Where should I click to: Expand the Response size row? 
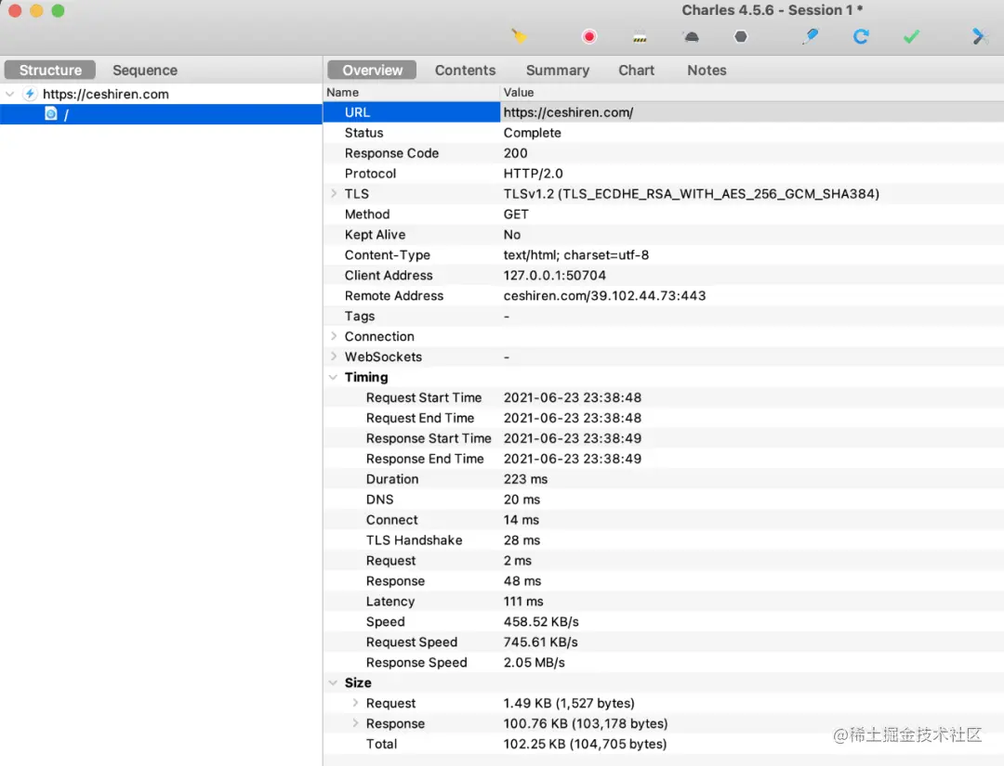(355, 722)
